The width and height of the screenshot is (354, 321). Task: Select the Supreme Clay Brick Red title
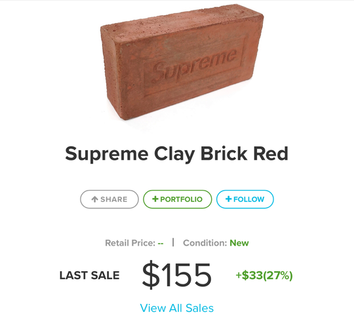click(177, 154)
